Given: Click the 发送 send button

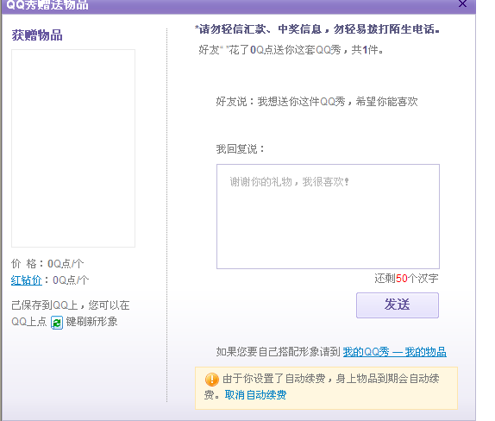Looking at the screenshot, I should click(398, 305).
